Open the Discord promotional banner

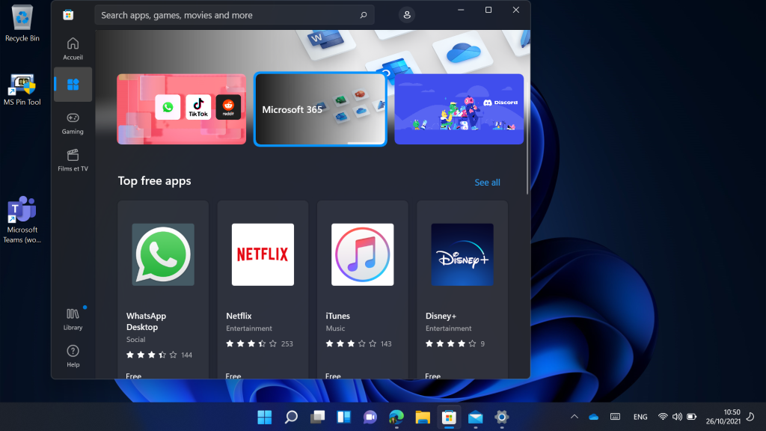pyautogui.click(x=459, y=109)
